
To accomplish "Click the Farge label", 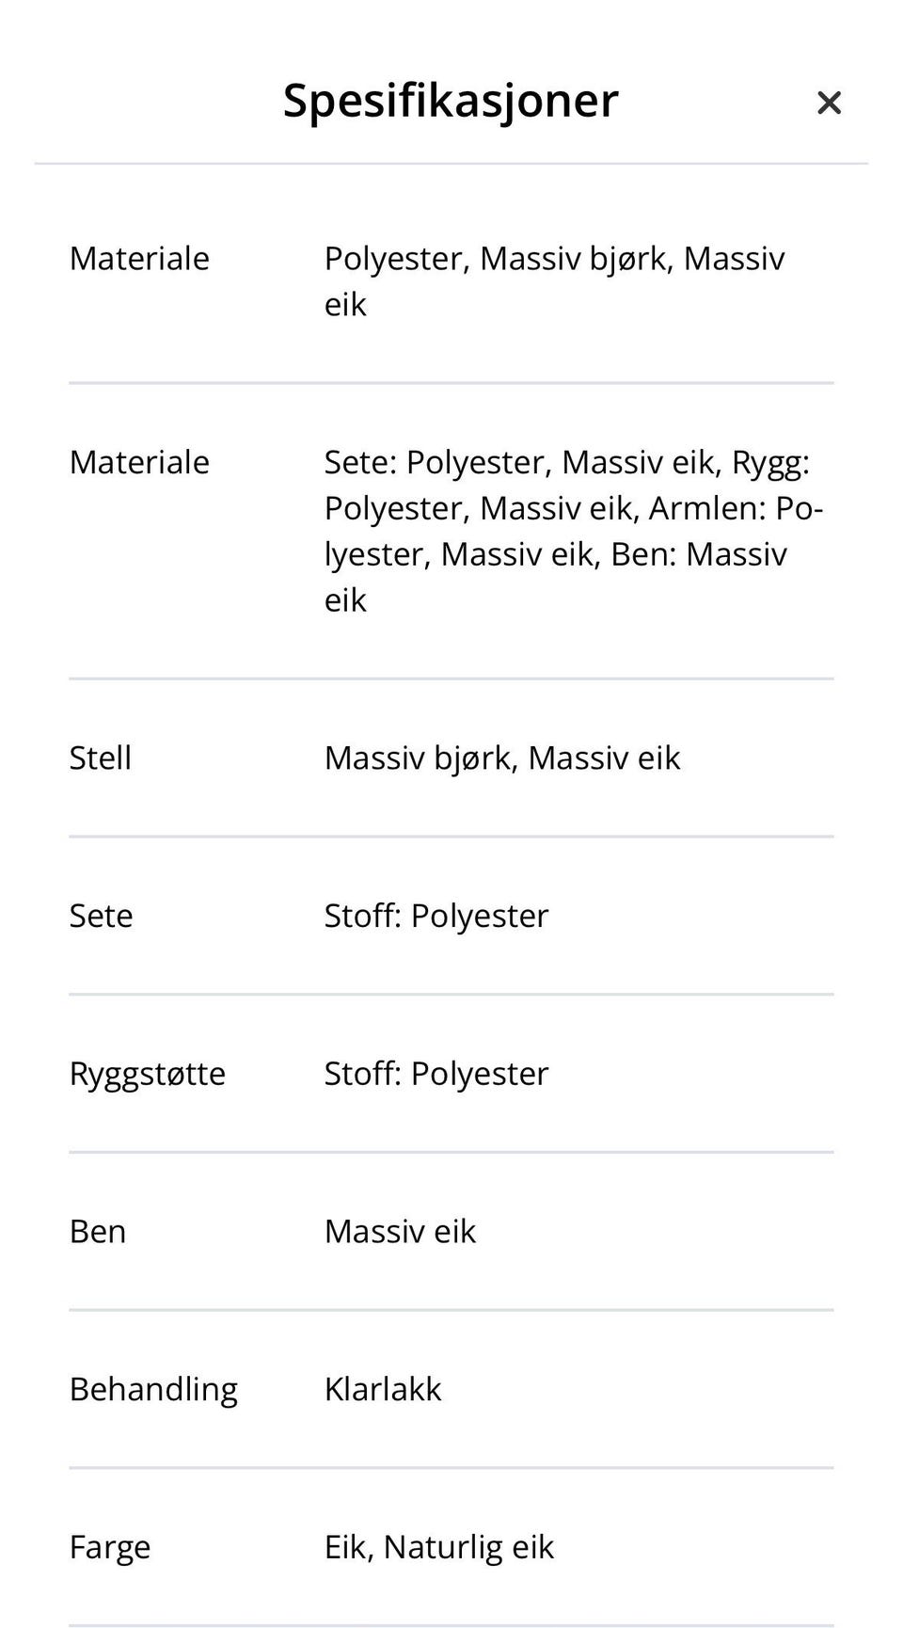I will [110, 1548].
